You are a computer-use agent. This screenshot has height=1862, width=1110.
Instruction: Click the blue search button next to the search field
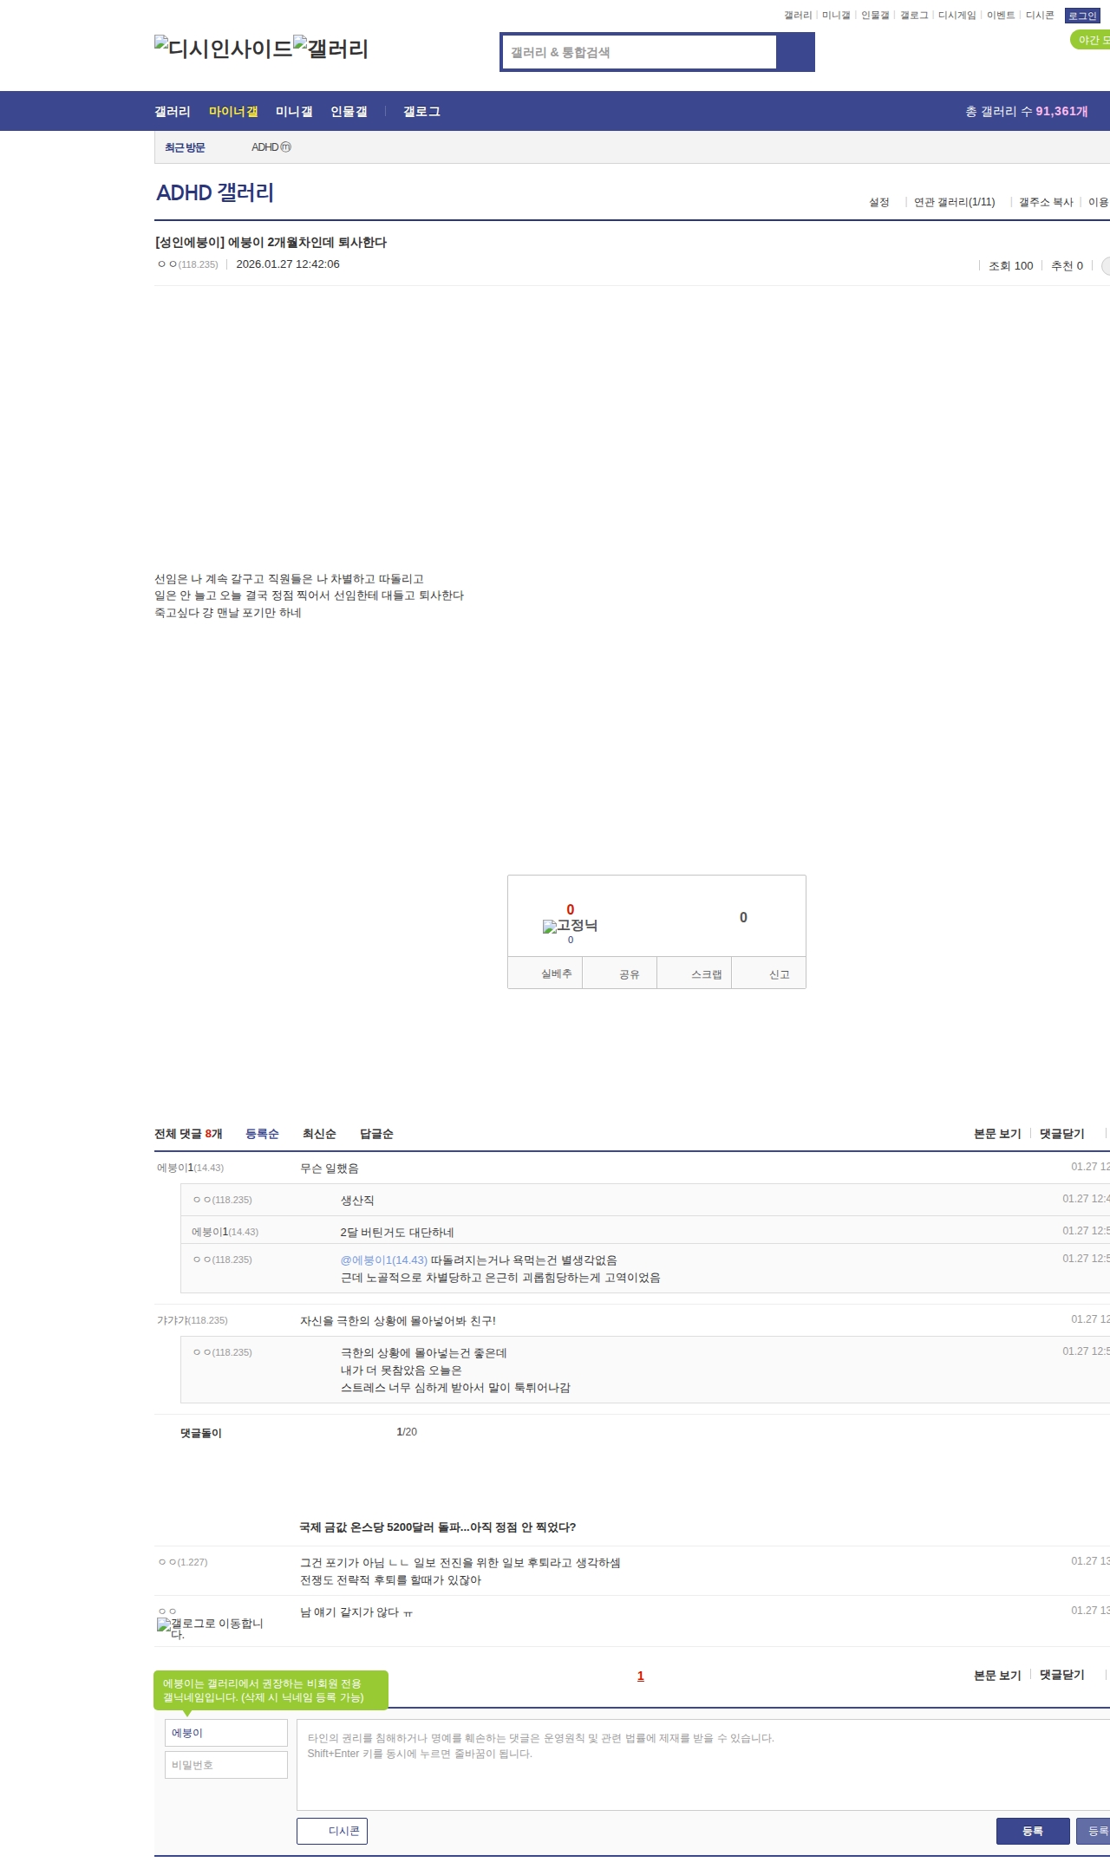795,52
